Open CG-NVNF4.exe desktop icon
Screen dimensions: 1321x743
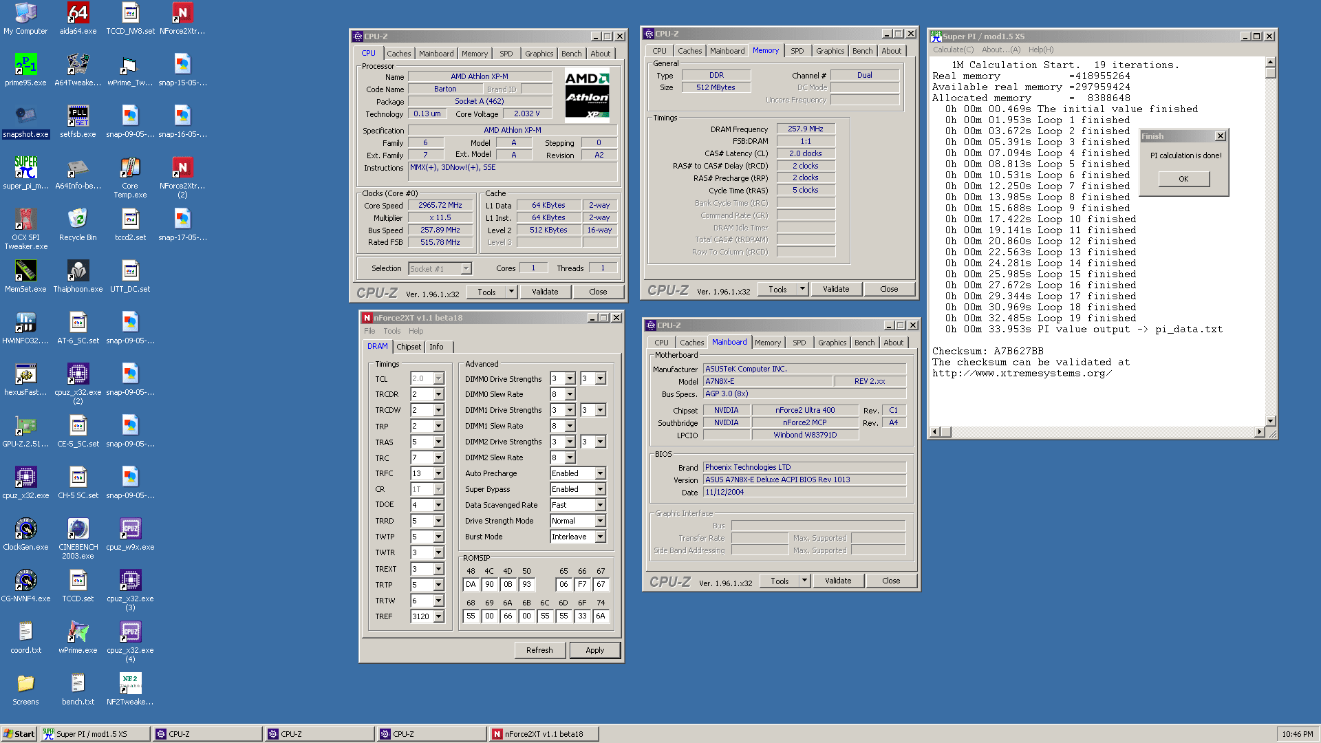(x=25, y=585)
